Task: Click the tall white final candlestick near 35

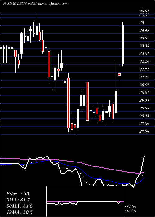Action: click(x=123, y=45)
